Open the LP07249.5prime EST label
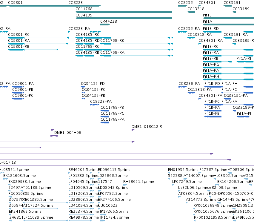 pyautogui.click(x=187, y=182)
